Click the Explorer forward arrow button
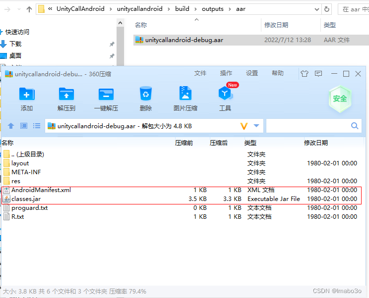Viewport: 369px width, 298px height. (7, 9)
